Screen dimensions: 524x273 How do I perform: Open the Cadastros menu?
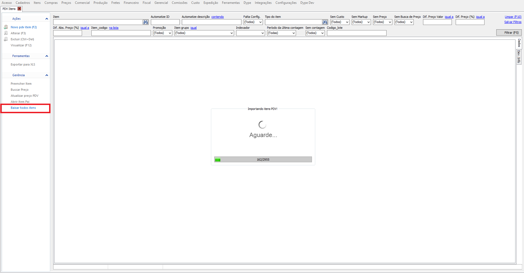pos(23,3)
